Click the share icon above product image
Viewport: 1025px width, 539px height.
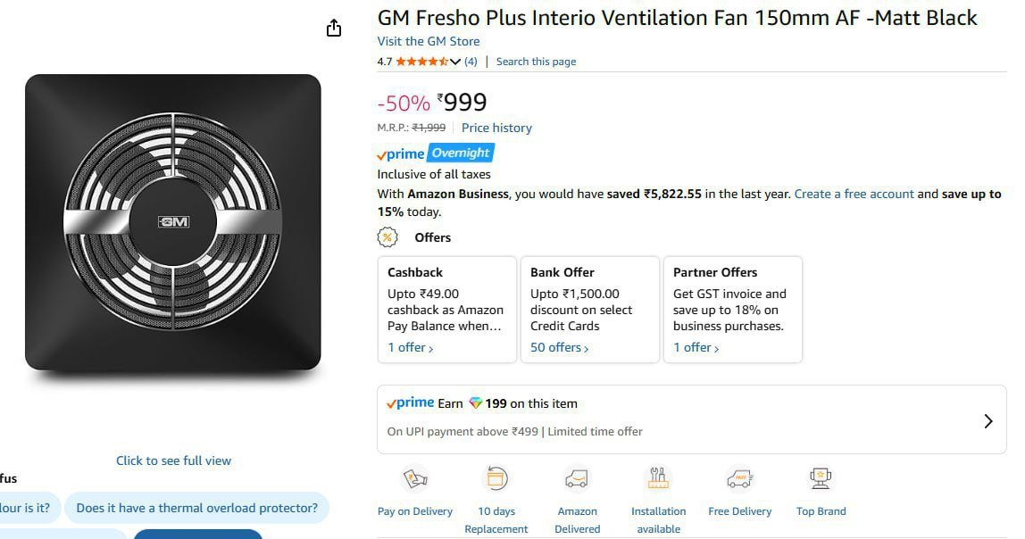point(334,29)
